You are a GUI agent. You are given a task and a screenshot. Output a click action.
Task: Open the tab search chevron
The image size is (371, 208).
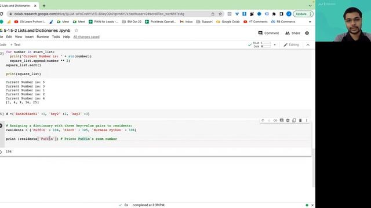click(x=310, y=6)
